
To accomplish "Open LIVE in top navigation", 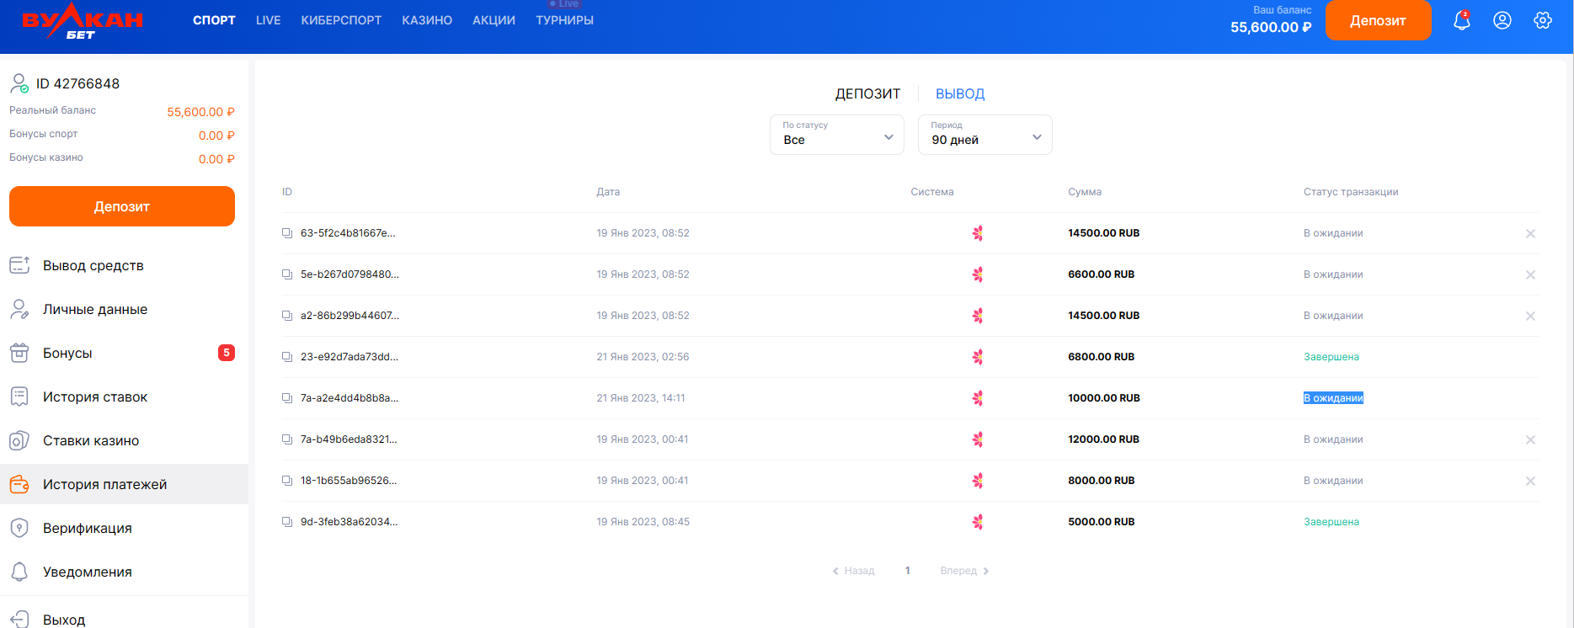I will click(268, 20).
